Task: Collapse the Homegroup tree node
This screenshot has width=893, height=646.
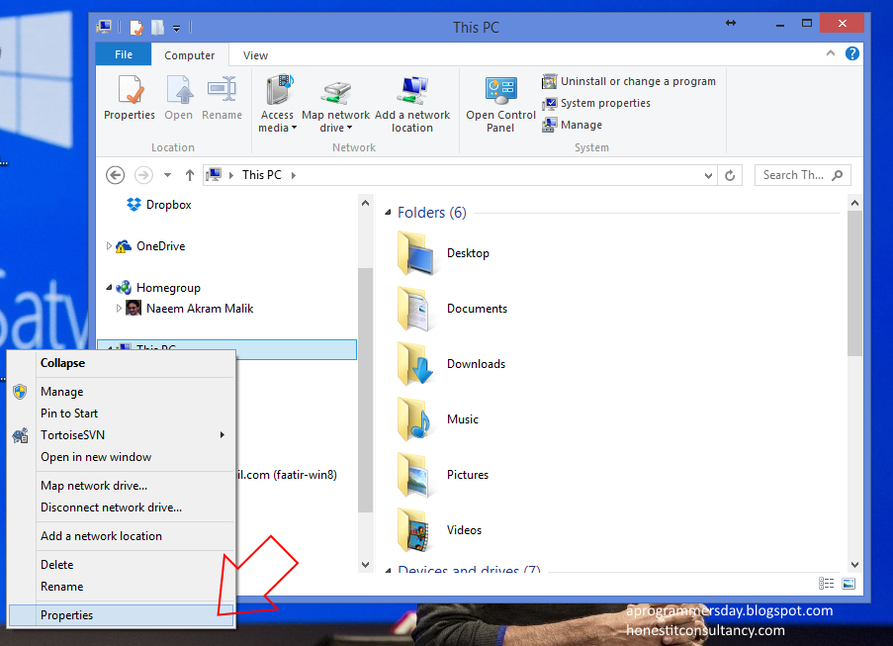Action: [109, 288]
